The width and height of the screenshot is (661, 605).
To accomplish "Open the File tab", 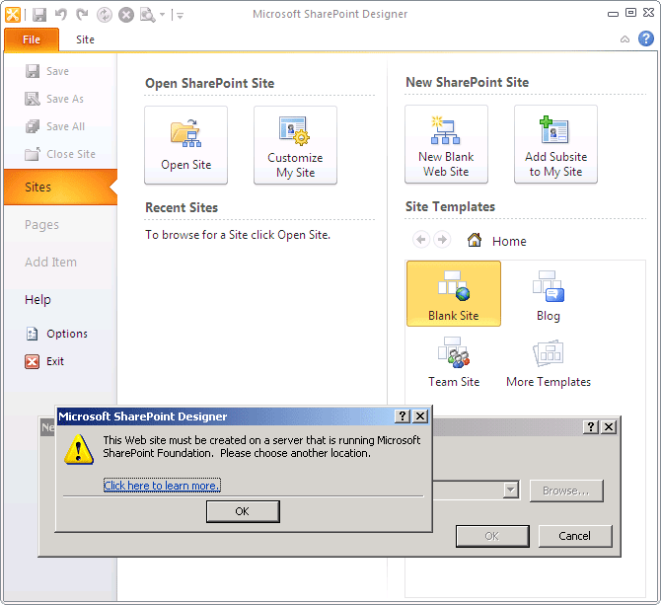I will pos(32,39).
